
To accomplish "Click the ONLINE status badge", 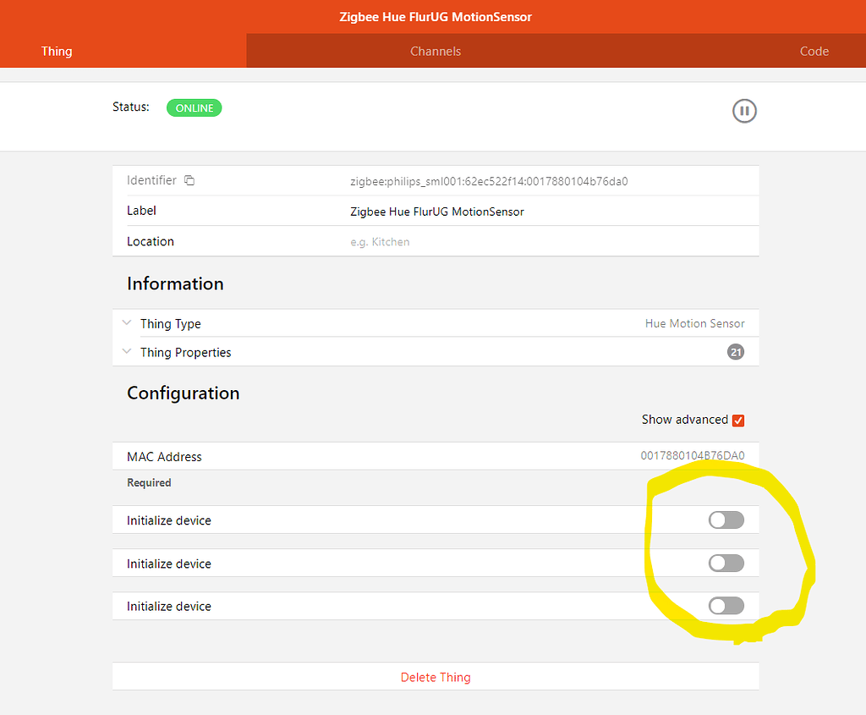I will click(x=194, y=107).
